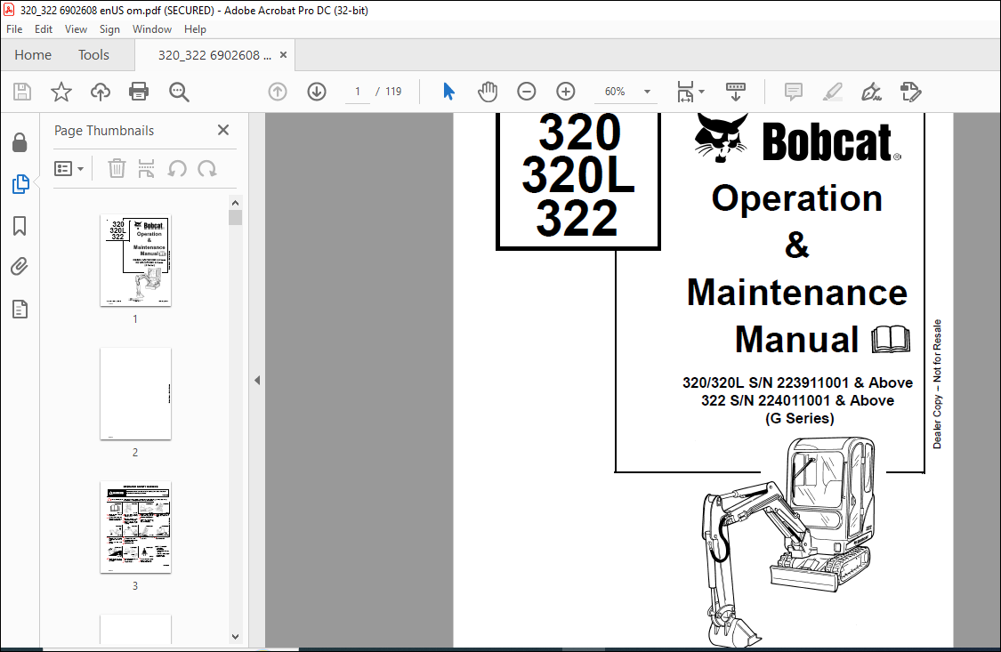Click the page thumbnails print pages icon
The height and width of the screenshot is (652, 1001).
[146, 168]
